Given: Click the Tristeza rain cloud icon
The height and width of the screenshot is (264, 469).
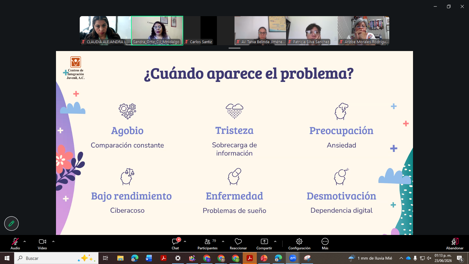Looking at the screenshot, I should (235, 111).
